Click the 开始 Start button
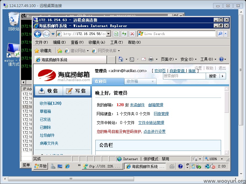 (41, 166)
